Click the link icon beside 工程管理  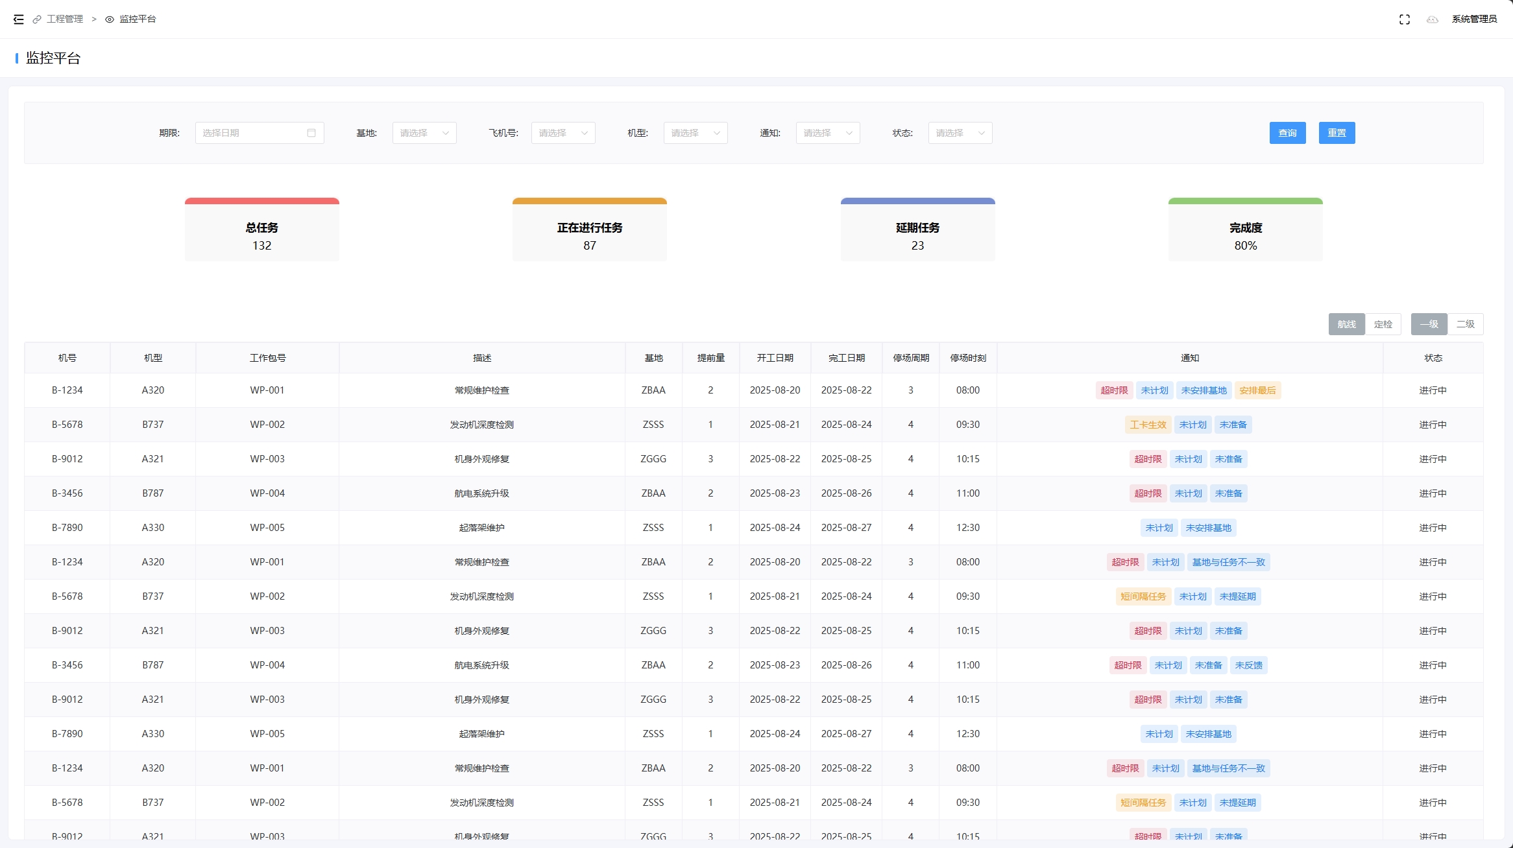(x=37, y=19)
